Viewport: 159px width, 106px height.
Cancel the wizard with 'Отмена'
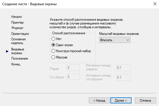[x=145, y=101]
